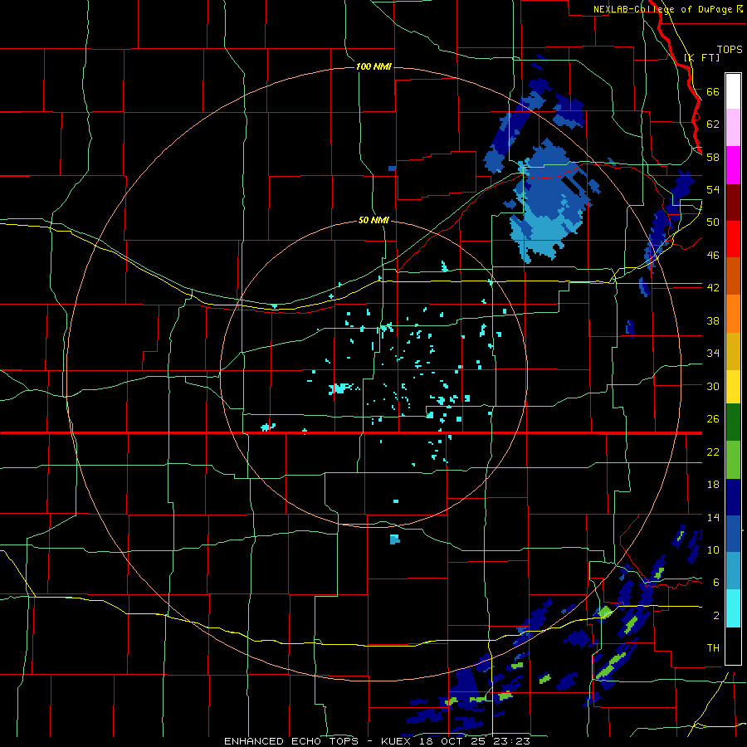Screen dimensions: 747x747
Task: Click the '22' legend value
Action: click(x=713, y=452)
